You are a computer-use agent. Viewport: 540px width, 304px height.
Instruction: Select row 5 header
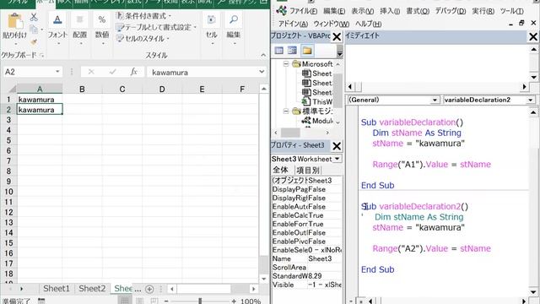[x=8, y=140]
